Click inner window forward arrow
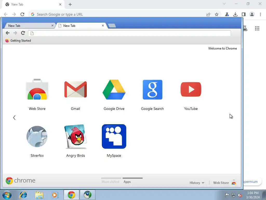Viewport: 266px width, 200px height. 15,33
